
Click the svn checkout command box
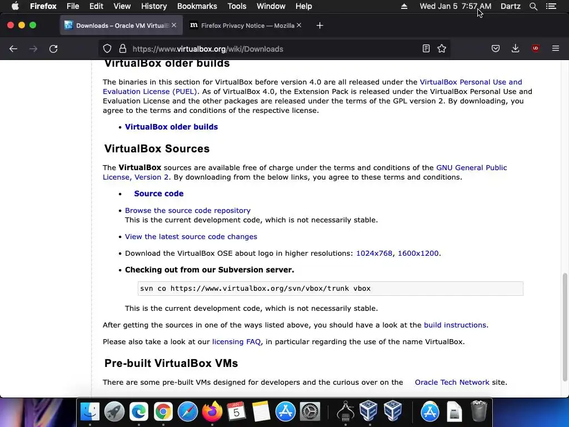(330, 289)
